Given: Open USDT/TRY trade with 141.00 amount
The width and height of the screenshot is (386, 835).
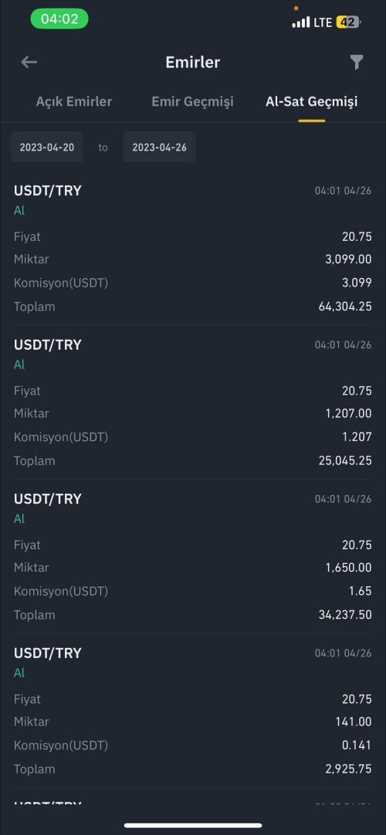Looking at the screenshot, I should pyautogui.click(x=193, y=711).
